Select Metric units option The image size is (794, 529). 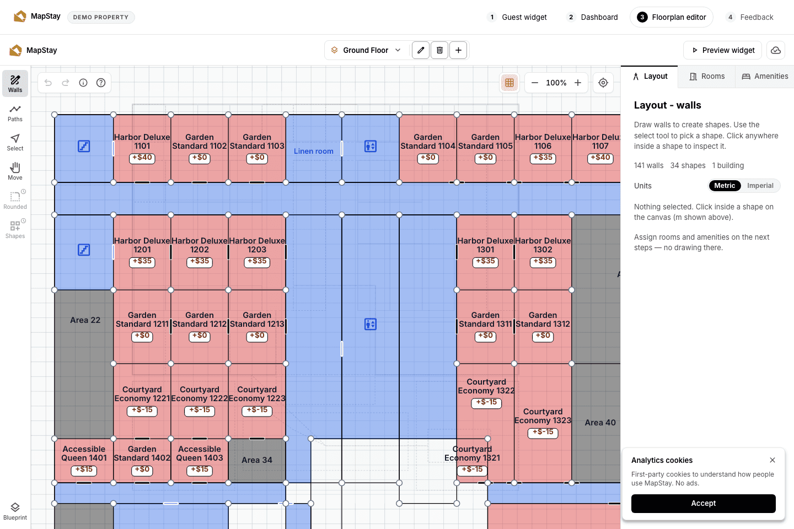click(725, 186)
